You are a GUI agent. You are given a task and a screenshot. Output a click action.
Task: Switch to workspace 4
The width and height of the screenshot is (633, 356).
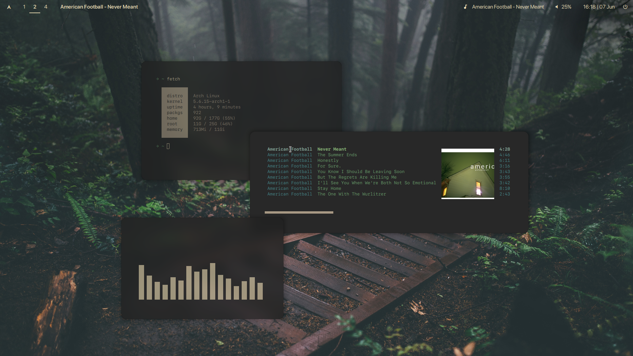(46, 7)
